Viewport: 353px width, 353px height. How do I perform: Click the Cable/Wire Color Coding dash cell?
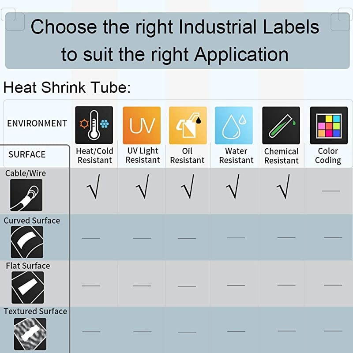(330, 191)
